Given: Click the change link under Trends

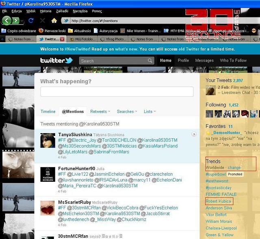Looking at the screenshot, I should pos(234,168).
